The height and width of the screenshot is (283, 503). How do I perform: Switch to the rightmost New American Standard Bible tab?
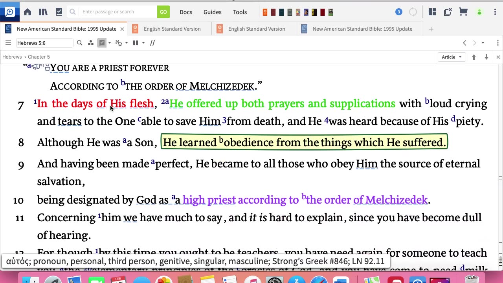(x=360, y=29)
